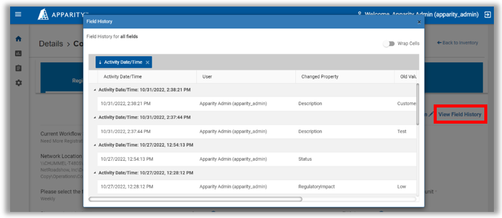Click the Apparity logo
The width and height of the screenshot is (502, 218).
(x=62, y=14)
